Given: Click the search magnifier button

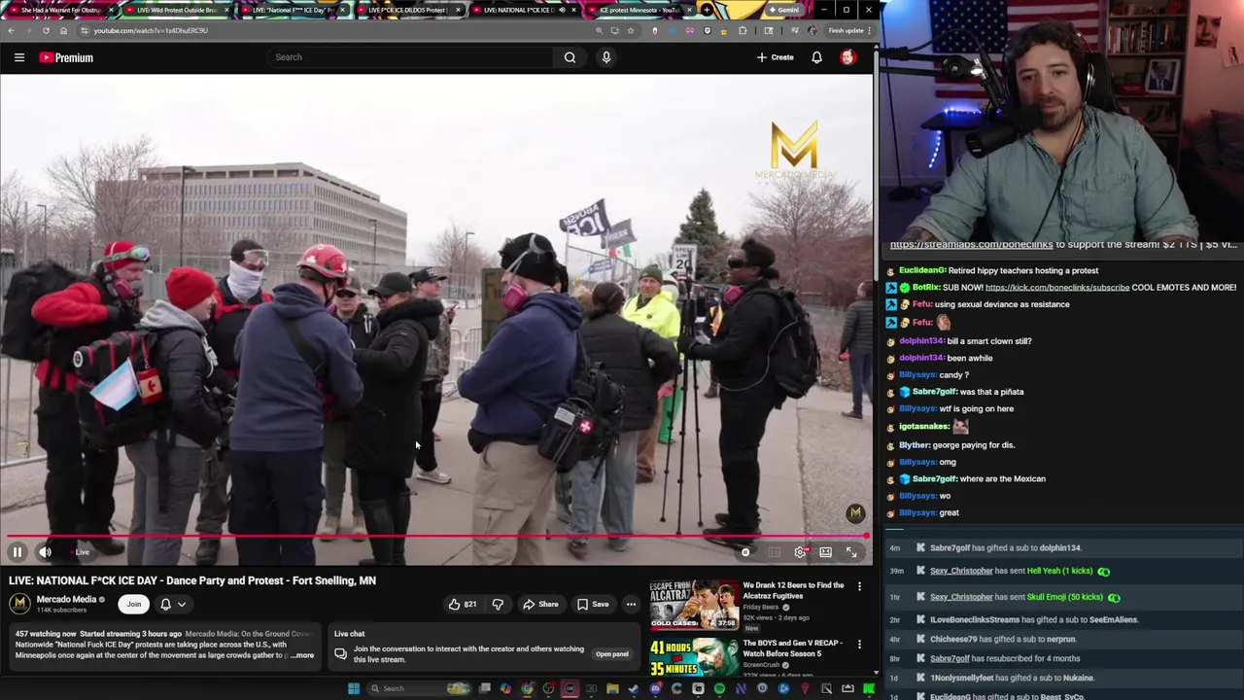Looking at the screenshot, I should (x=570, y=57).
